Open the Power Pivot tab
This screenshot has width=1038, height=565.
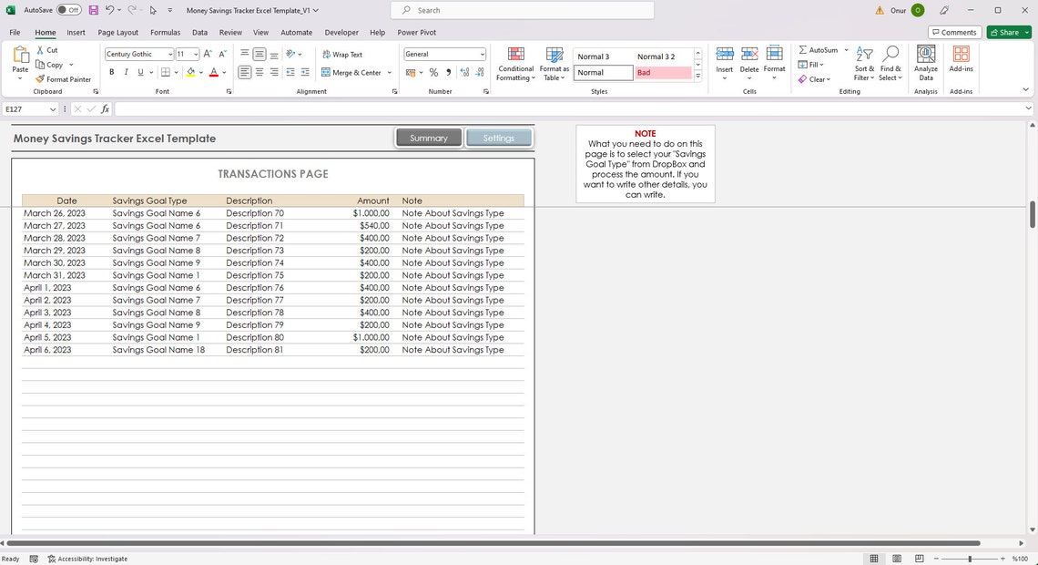tap(416, 32)
